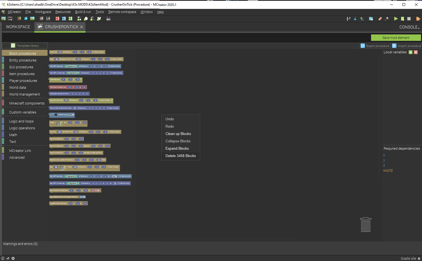The image size is (422, 261).
Task: Click the structure import floppy-like icon
Action: (48, 19)
